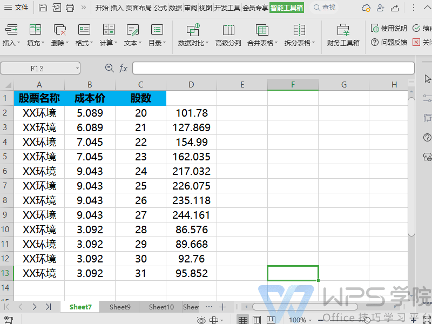Open the 审阅 tab
The image size is (432, 324).
point(191,8)
